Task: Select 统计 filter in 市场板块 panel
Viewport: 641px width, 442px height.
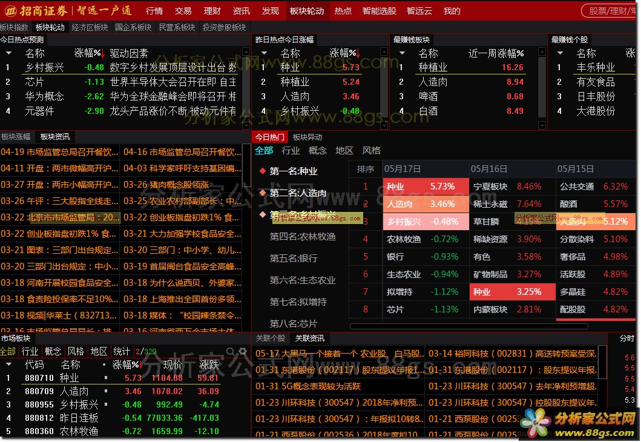Action: tap(122, 351)
